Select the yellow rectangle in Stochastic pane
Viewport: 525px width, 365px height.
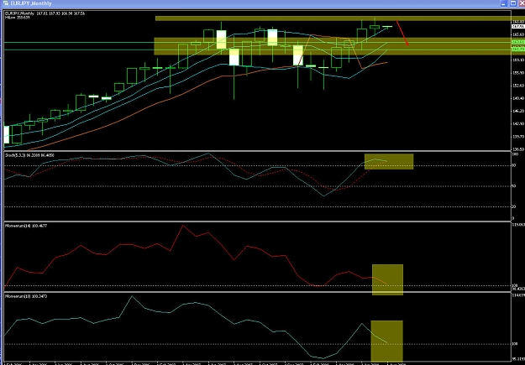tap(389, 162)
